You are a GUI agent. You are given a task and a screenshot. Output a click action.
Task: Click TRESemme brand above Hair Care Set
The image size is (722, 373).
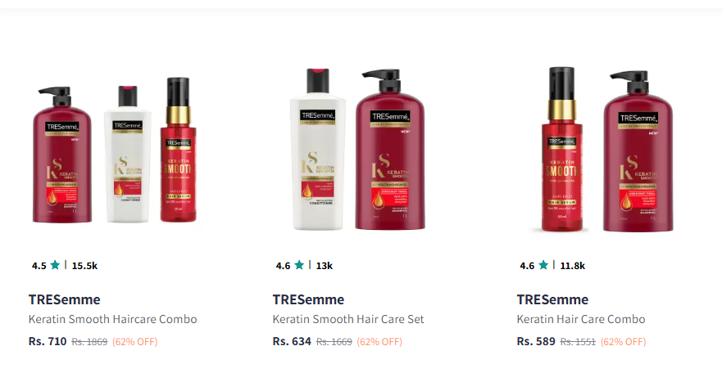pos(308,299)
